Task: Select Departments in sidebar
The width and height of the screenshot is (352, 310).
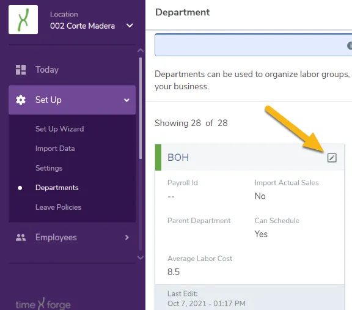Action: [x=57, y=188]
